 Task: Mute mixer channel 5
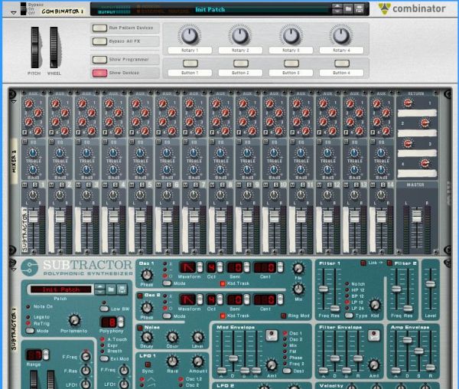click(132, 185)
